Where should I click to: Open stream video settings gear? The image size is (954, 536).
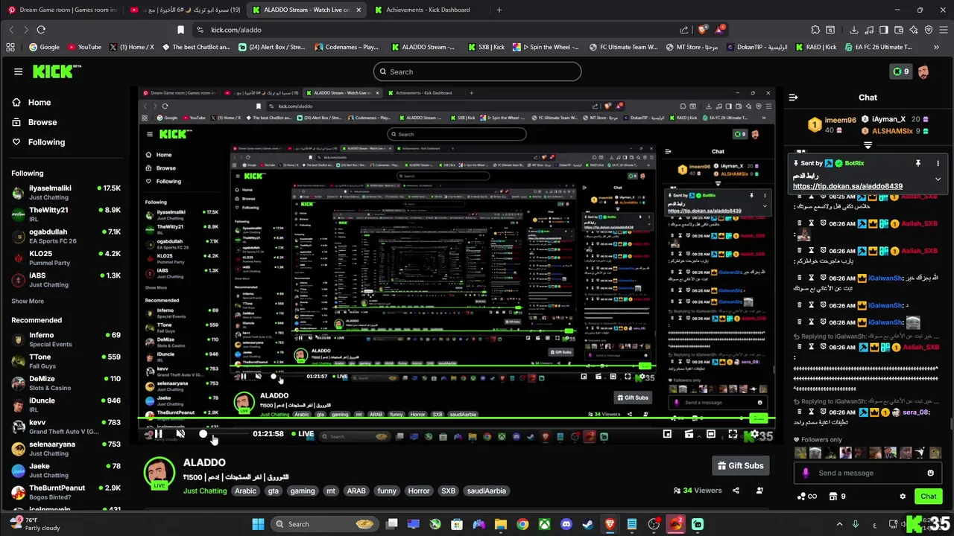tap(754, 434)
